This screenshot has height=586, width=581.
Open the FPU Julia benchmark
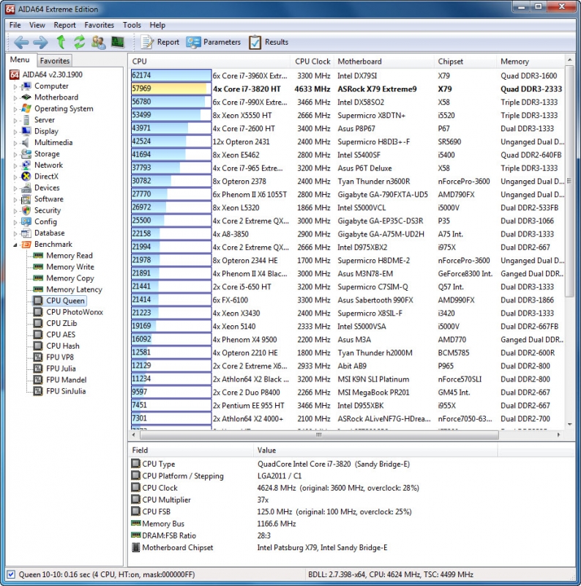click(61, 368)
